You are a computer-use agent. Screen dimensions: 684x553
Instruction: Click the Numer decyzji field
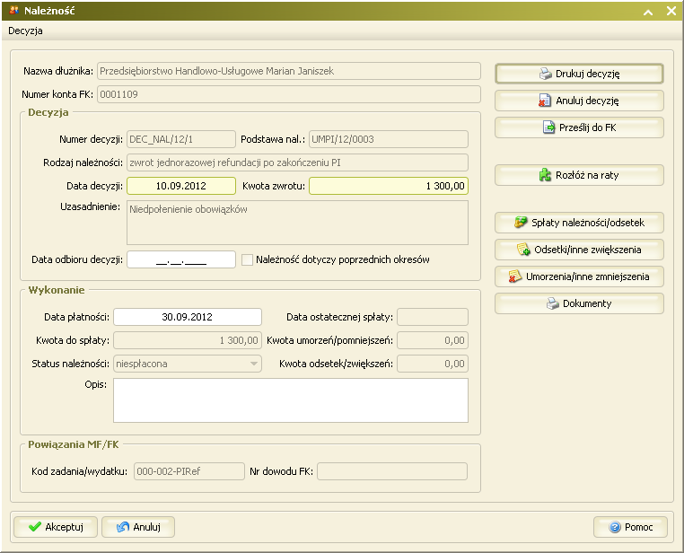(181, 139)
